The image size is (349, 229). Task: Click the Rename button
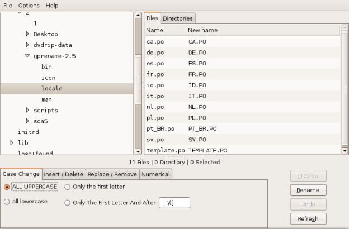[308, 190]
